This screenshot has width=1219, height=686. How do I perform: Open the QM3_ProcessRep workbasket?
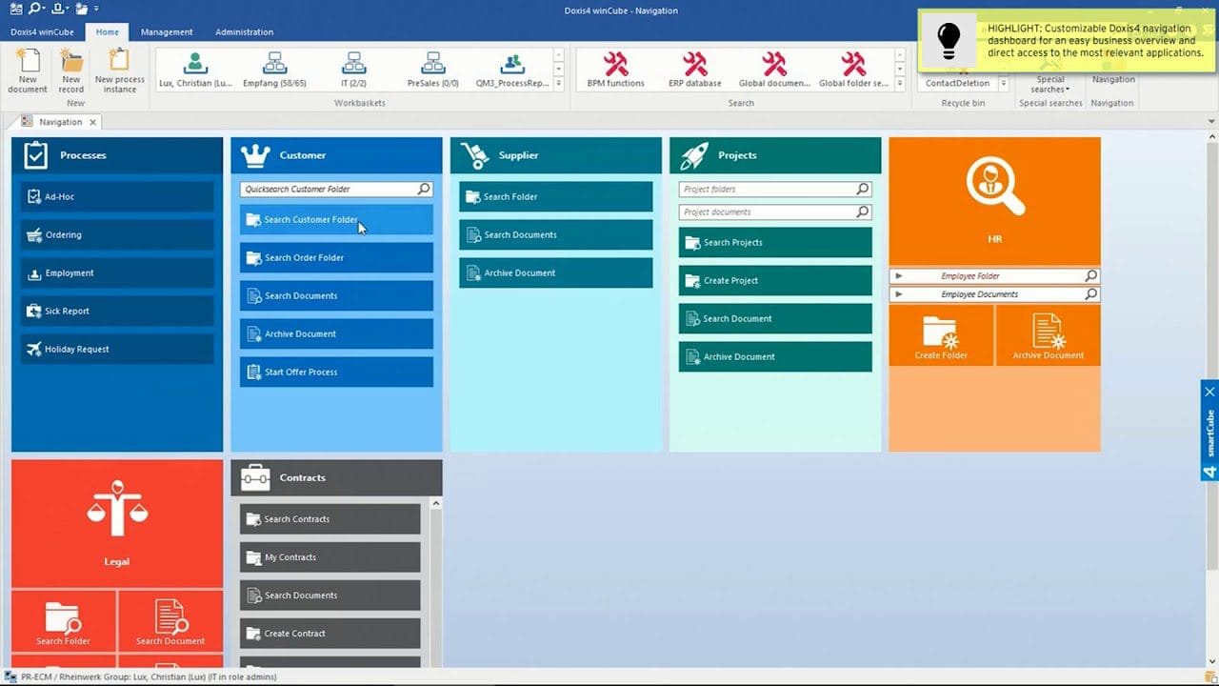[x=512, y=71]
